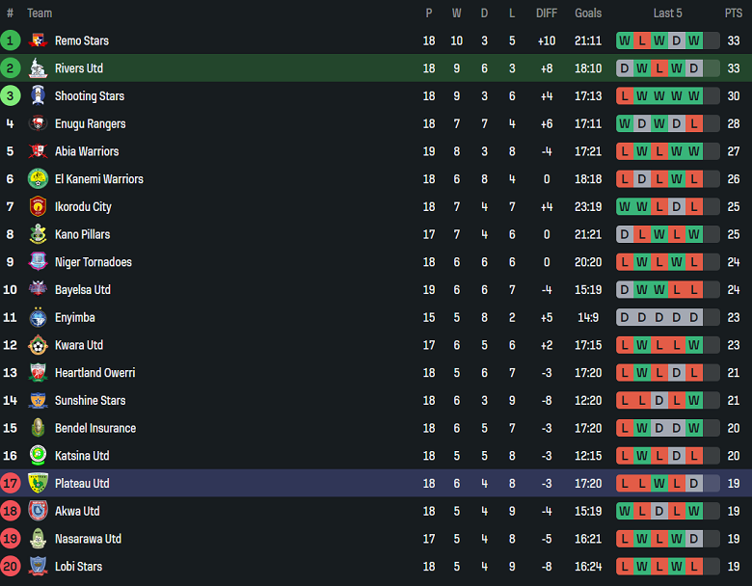
Task: Open Shooting Stars via its badge icon
Action: tap(38, 96)
